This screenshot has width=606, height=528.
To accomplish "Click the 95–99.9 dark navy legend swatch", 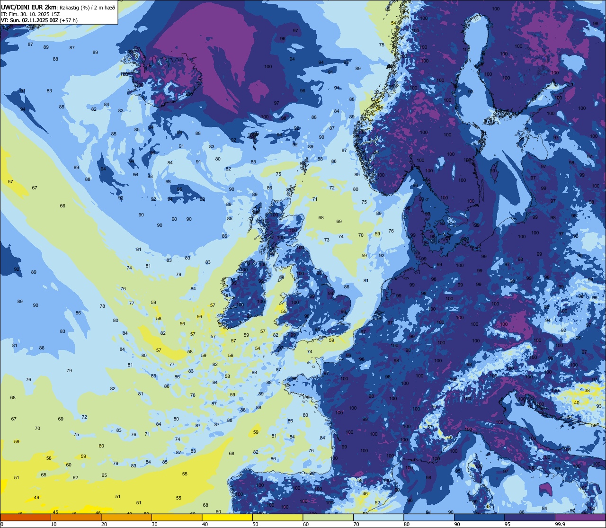I will coord(530,517).
